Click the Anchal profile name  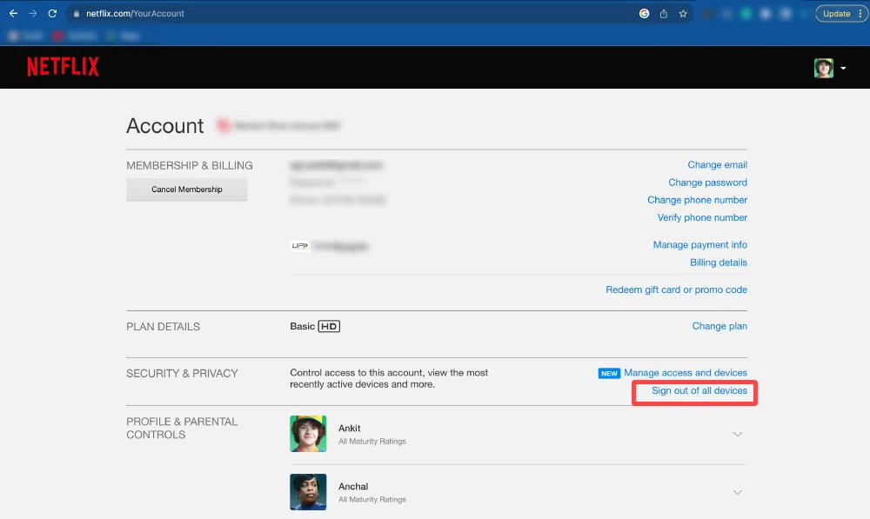click(353, 486)
